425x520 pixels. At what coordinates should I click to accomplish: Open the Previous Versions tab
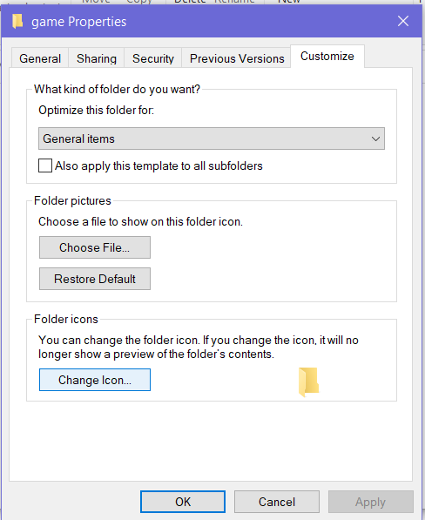click(237, 58)
